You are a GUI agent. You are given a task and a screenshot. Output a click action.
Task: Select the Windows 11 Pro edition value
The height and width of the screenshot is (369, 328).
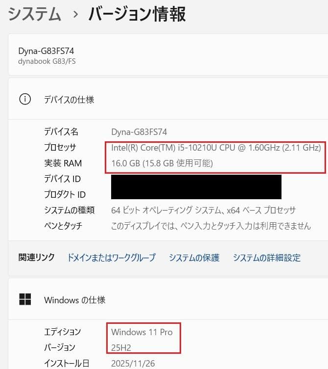[x=142, y=332]
